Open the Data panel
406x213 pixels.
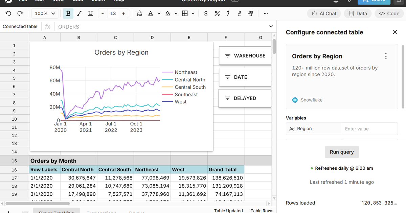(358, 14)
